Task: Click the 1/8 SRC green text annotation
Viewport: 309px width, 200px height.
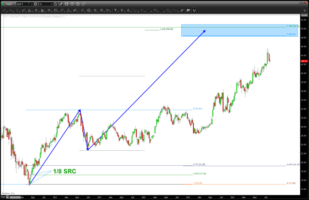Action: tap(65, 171)
